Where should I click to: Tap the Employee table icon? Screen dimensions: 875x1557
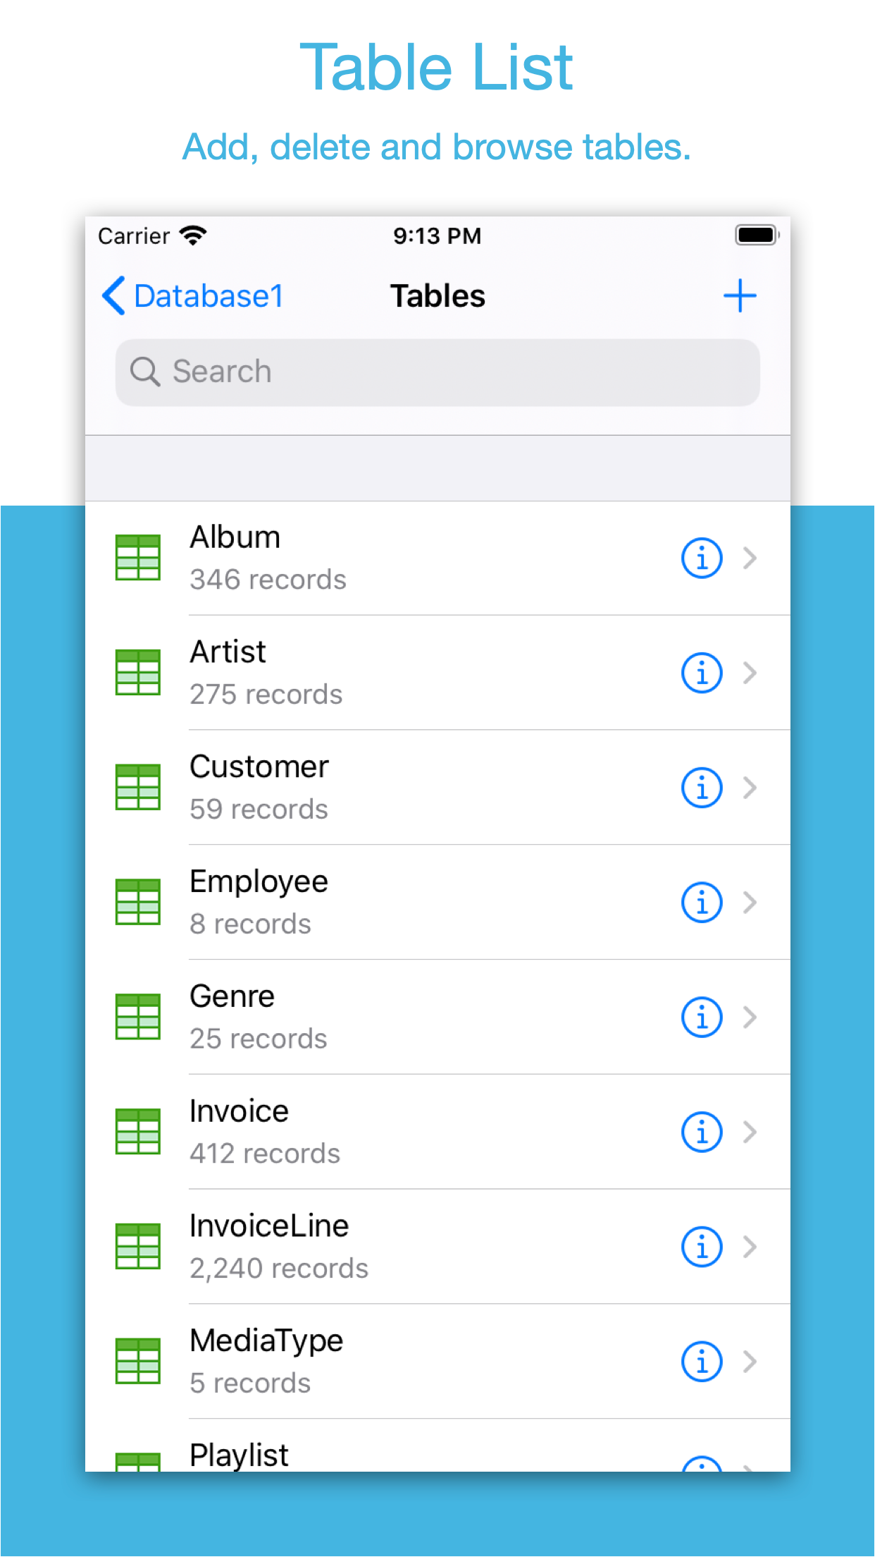pyautogui.click(x=138, y=902)
